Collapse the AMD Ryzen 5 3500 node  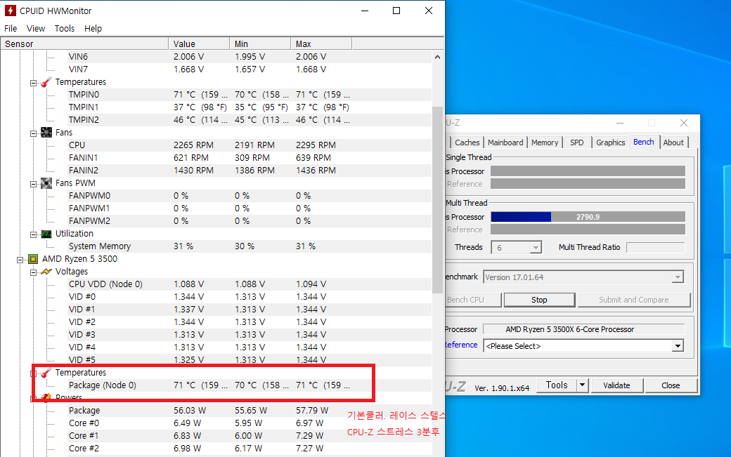point(20,260)
